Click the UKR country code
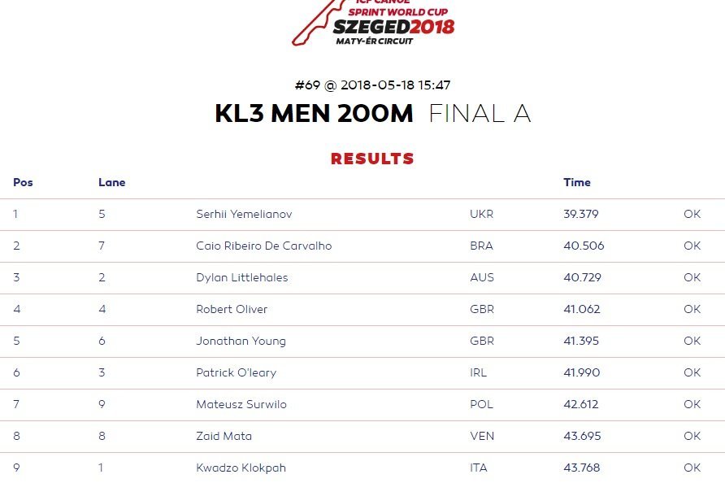725x483 pixels. coord(481,215)
